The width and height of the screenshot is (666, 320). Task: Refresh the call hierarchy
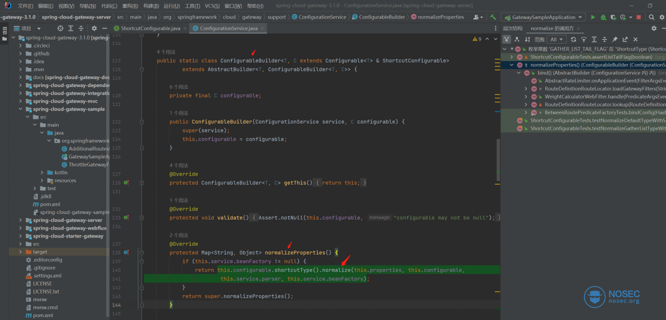(x=573, y=39)
